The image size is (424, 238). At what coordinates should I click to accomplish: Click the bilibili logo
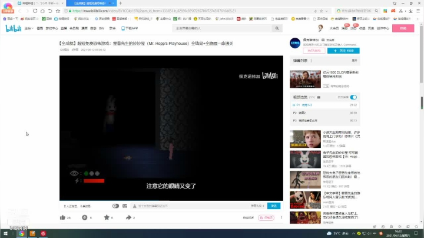(13, 28)
